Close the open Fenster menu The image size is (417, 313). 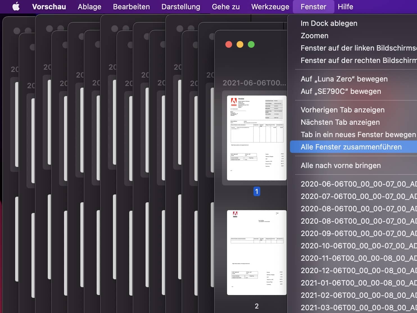pyautogui.click(x=313, y=6)
